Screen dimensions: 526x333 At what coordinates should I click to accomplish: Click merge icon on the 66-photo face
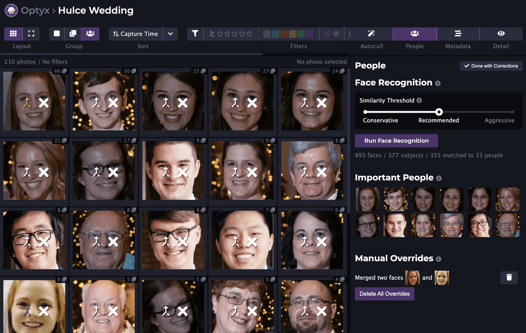[27, 103]
